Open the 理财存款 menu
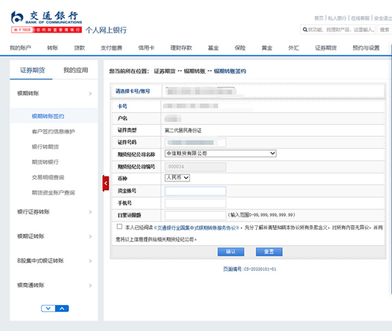Viewport: 392px width, 331px height. (181, 48)
